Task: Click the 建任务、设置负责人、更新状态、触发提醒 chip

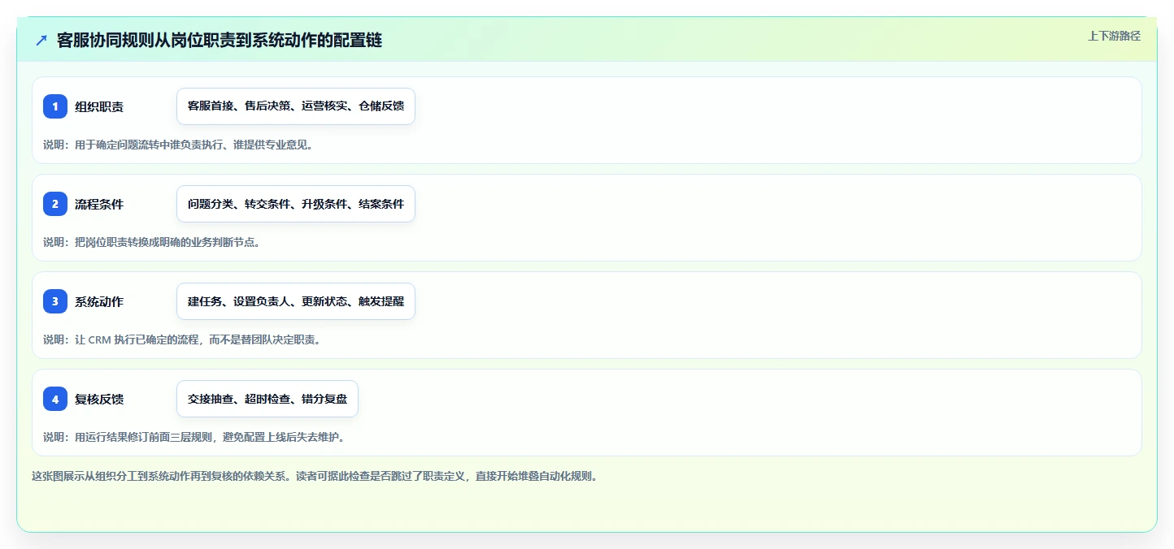Action: (296, 301)
